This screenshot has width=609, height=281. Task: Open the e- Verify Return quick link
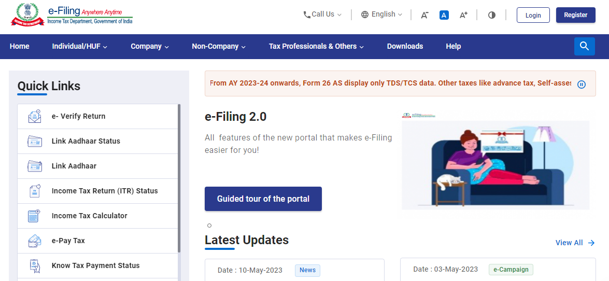click(97, 116)
